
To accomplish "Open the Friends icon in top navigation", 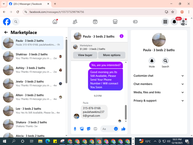I will point(75,22).
